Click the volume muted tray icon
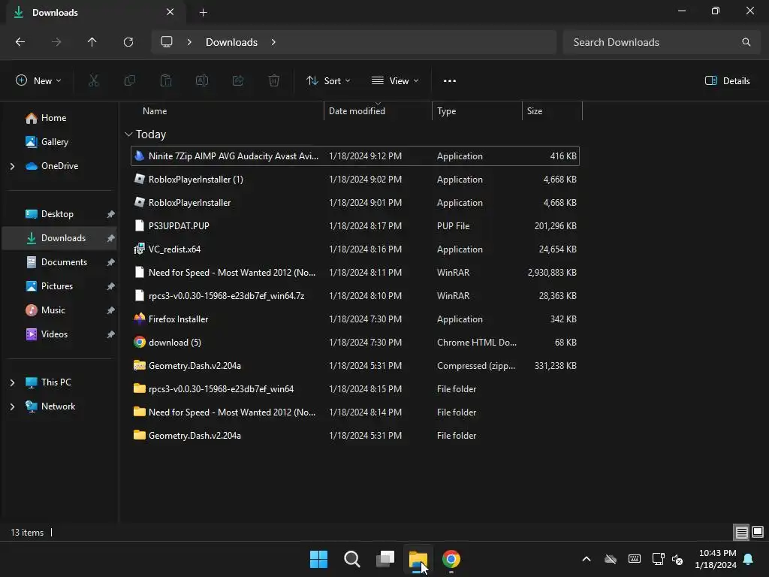 pos(677,559)
